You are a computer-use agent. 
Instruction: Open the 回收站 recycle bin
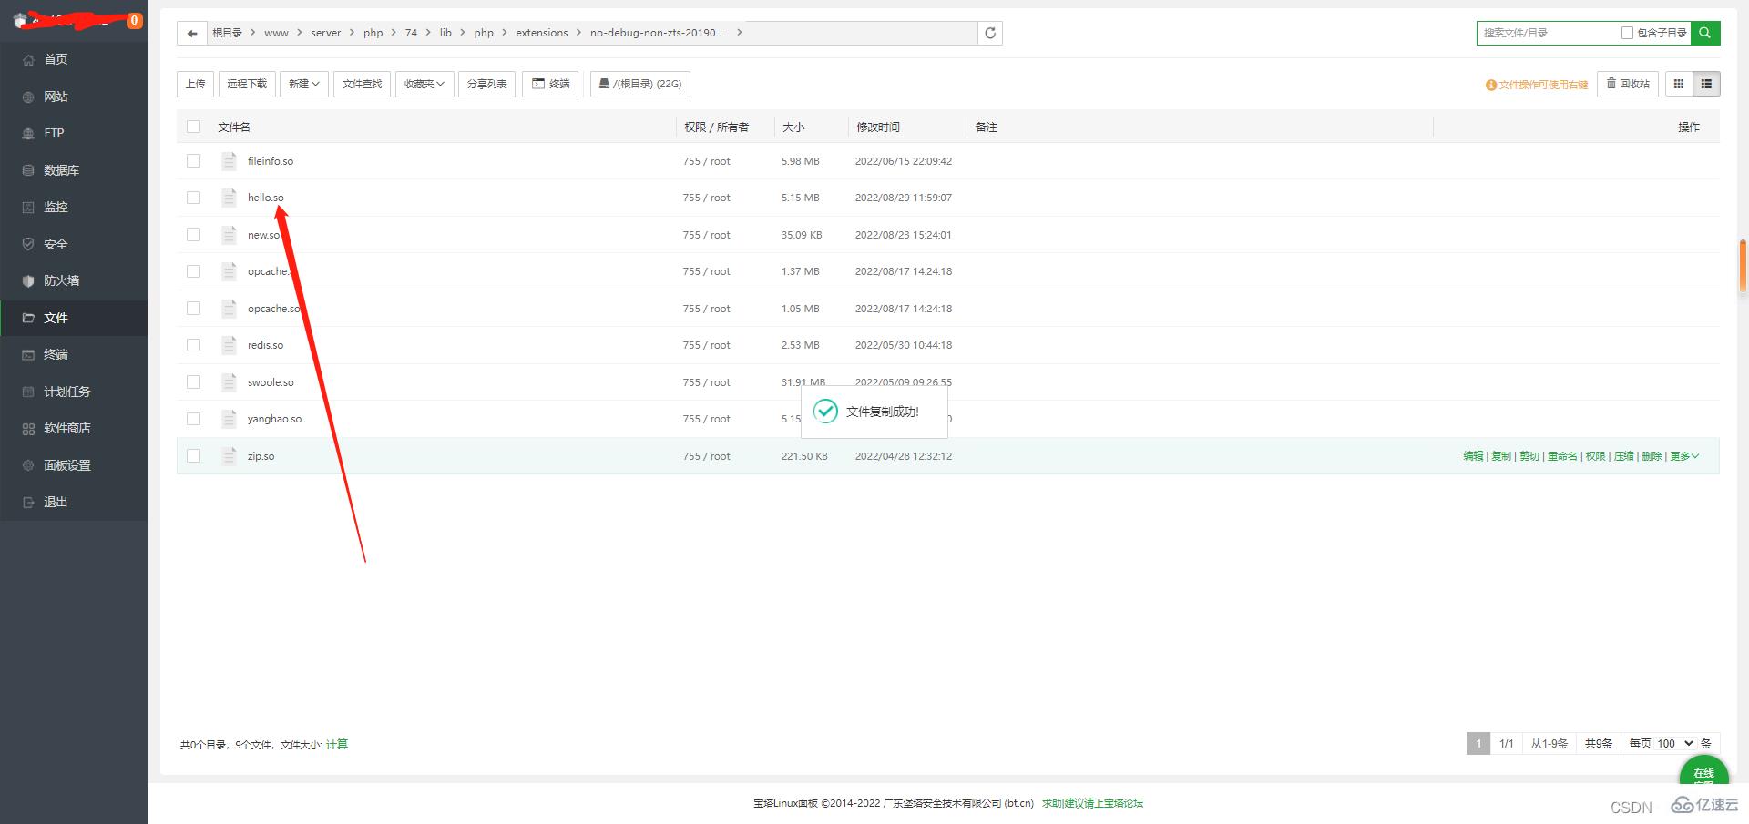[x=1628, y=84]
